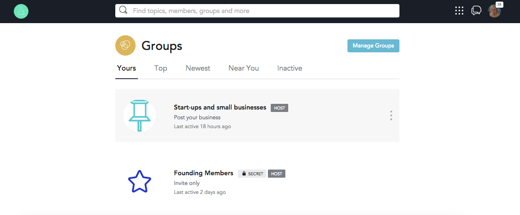
Task: Open the grid apps menu icon
Action: coord(459,11)
